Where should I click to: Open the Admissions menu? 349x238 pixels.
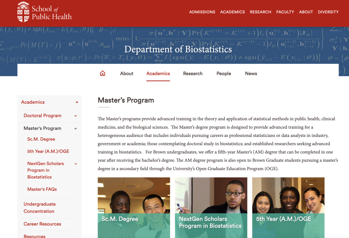coord(202,12)
